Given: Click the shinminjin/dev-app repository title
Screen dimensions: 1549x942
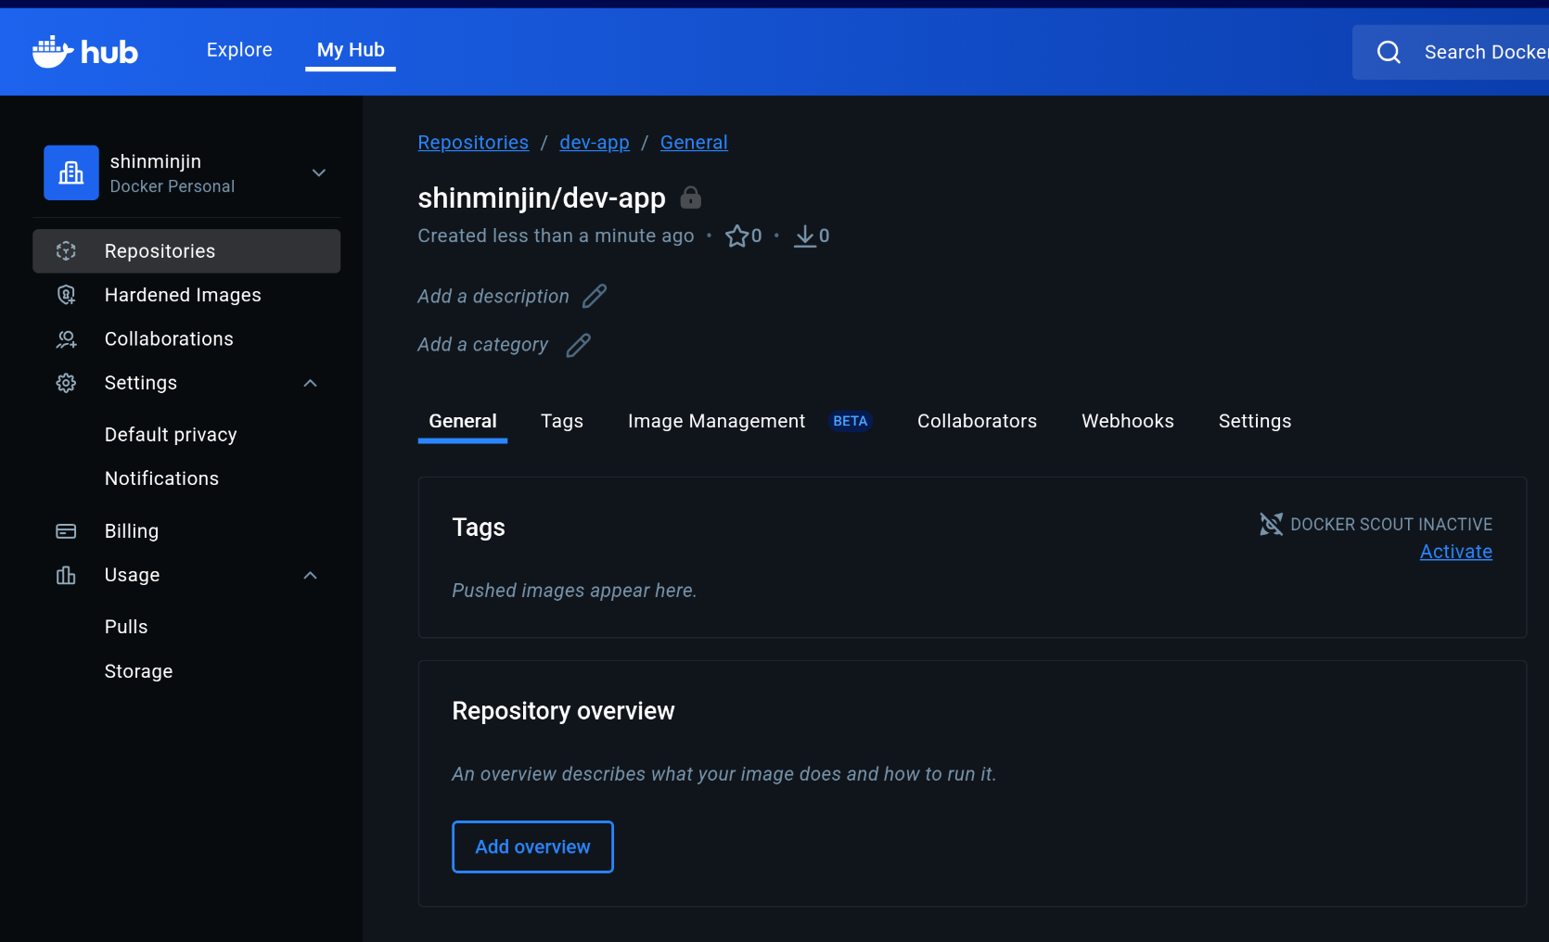Looking at the screenshot, I should pyautogui.click(x=542, y=197).
